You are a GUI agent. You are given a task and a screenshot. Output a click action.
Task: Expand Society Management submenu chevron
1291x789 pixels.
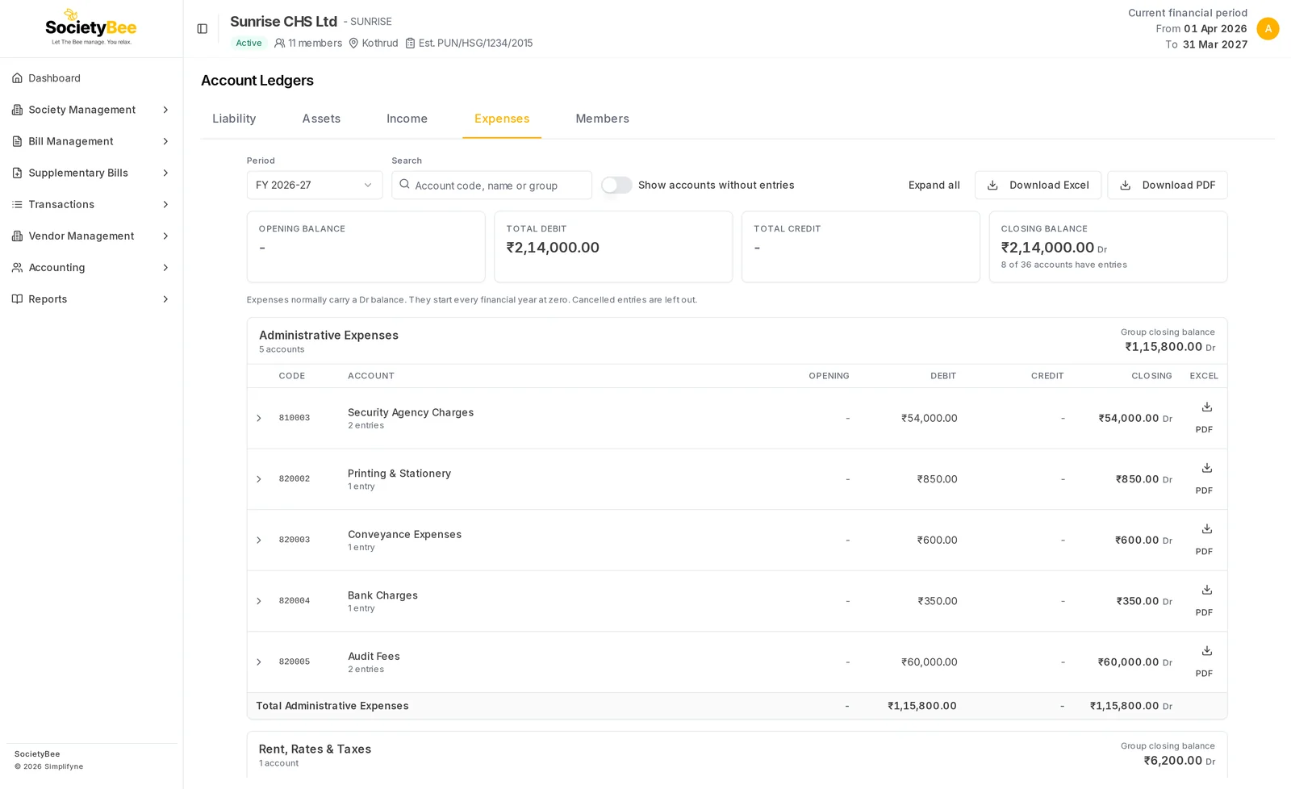click(165, 110)
